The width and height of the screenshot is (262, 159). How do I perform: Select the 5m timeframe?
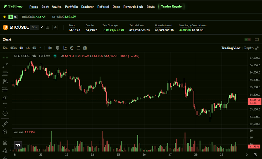coord(5,48)
